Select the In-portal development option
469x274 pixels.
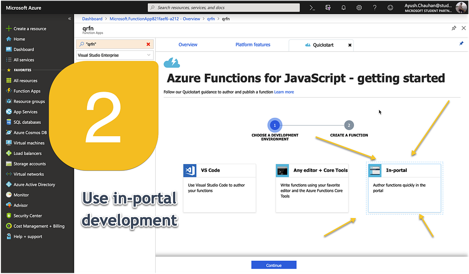404,188
